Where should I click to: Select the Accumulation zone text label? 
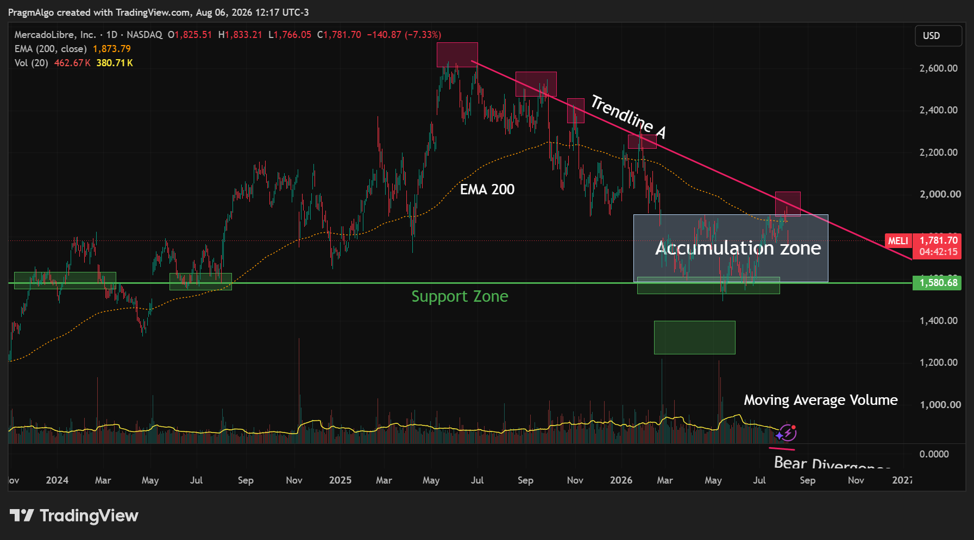[738, 248]
